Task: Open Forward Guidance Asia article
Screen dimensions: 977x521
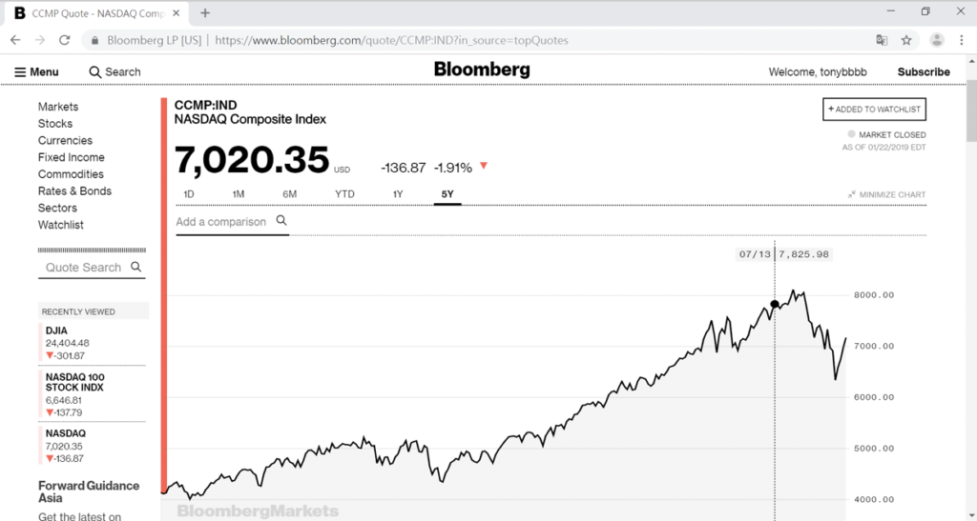Action: (89, 491)
